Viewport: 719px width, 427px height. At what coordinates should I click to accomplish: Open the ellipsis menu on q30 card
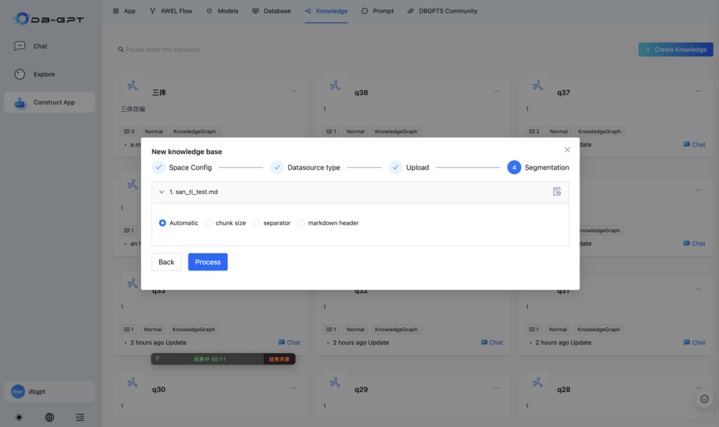tap(294, 388)
